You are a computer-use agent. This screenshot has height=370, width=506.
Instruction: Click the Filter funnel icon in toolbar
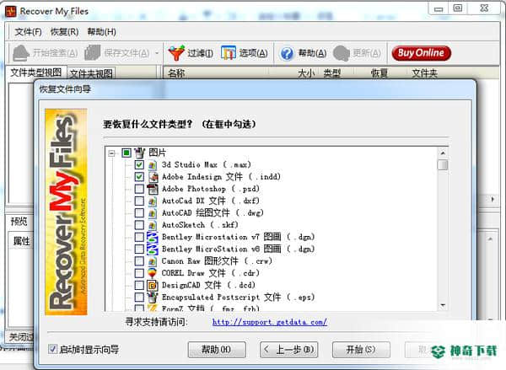pyautogui.click(x=176, y=53)
